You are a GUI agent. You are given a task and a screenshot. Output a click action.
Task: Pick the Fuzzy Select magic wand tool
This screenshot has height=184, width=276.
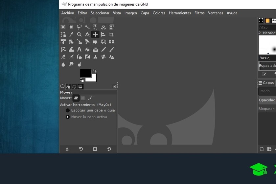click(x=87, y=27)
